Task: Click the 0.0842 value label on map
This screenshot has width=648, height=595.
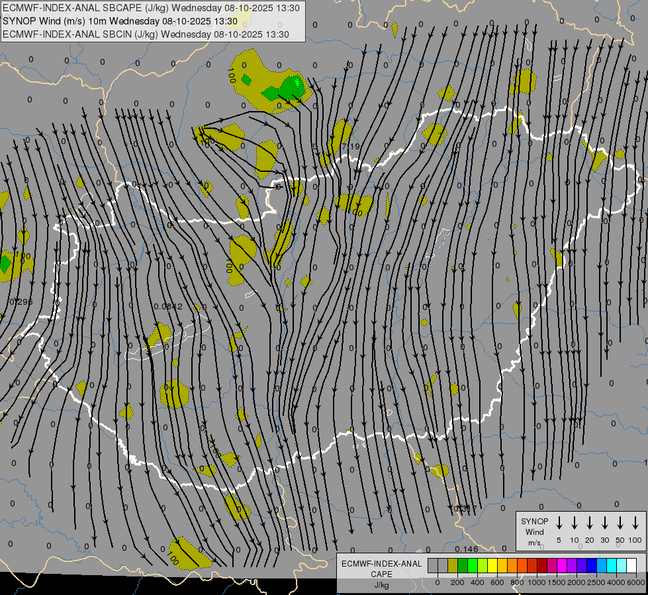Action: 167,306
